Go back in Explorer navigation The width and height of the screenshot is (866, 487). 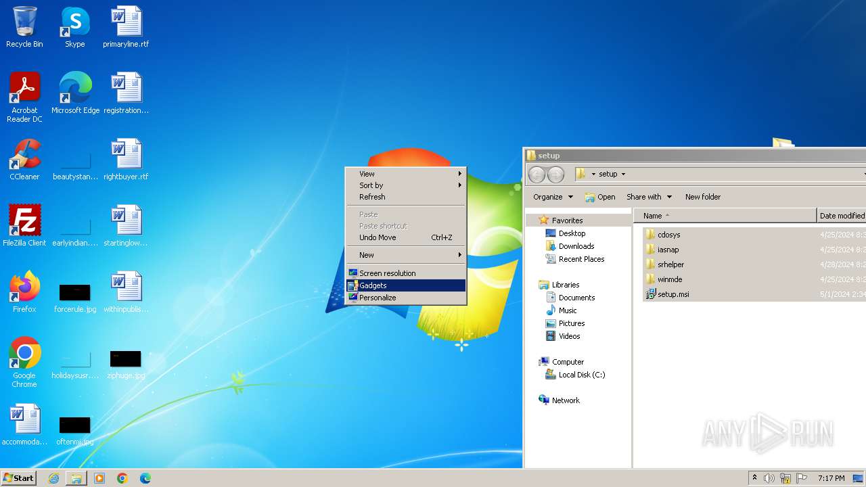(537, 175)
